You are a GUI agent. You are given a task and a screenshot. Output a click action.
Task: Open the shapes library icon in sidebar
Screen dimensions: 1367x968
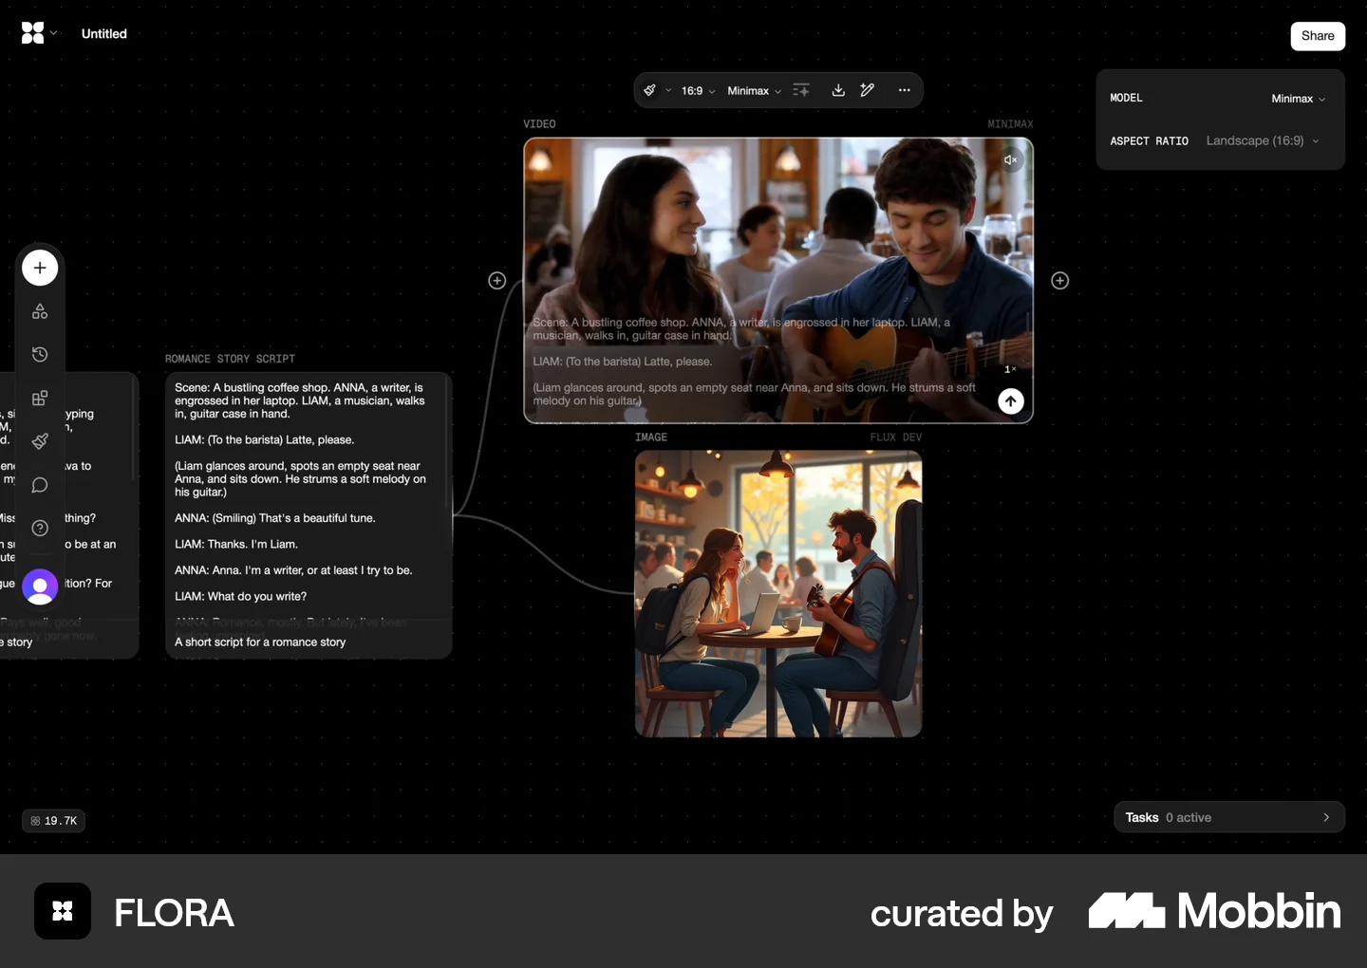40,311
